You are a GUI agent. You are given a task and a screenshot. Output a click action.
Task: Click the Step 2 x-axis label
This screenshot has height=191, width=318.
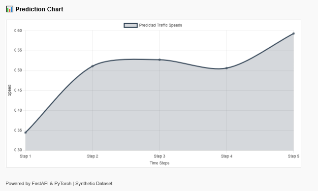click(93, 156)
